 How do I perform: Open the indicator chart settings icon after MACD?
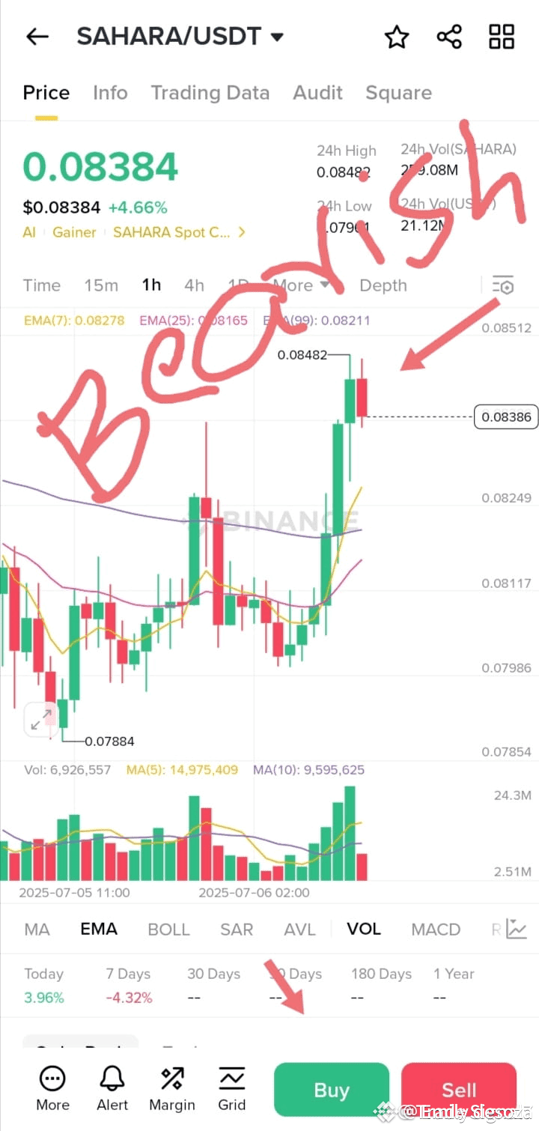coord(517,929)
